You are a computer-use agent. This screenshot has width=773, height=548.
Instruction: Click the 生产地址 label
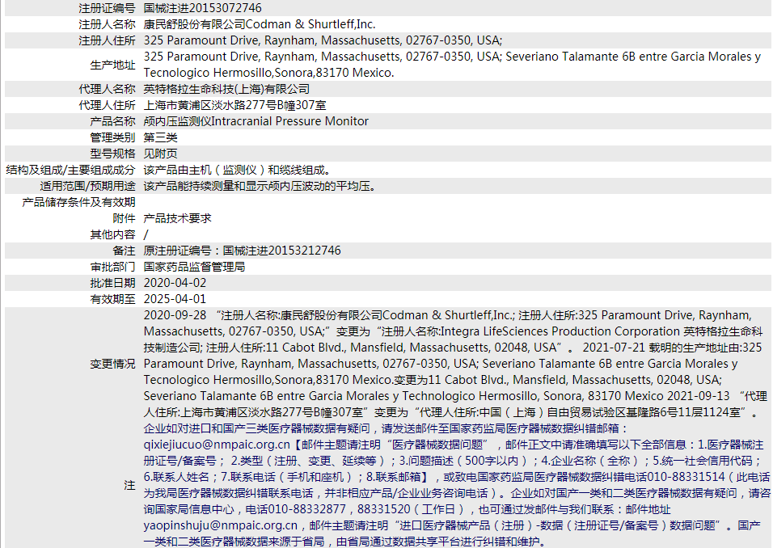tap(112, 65)
